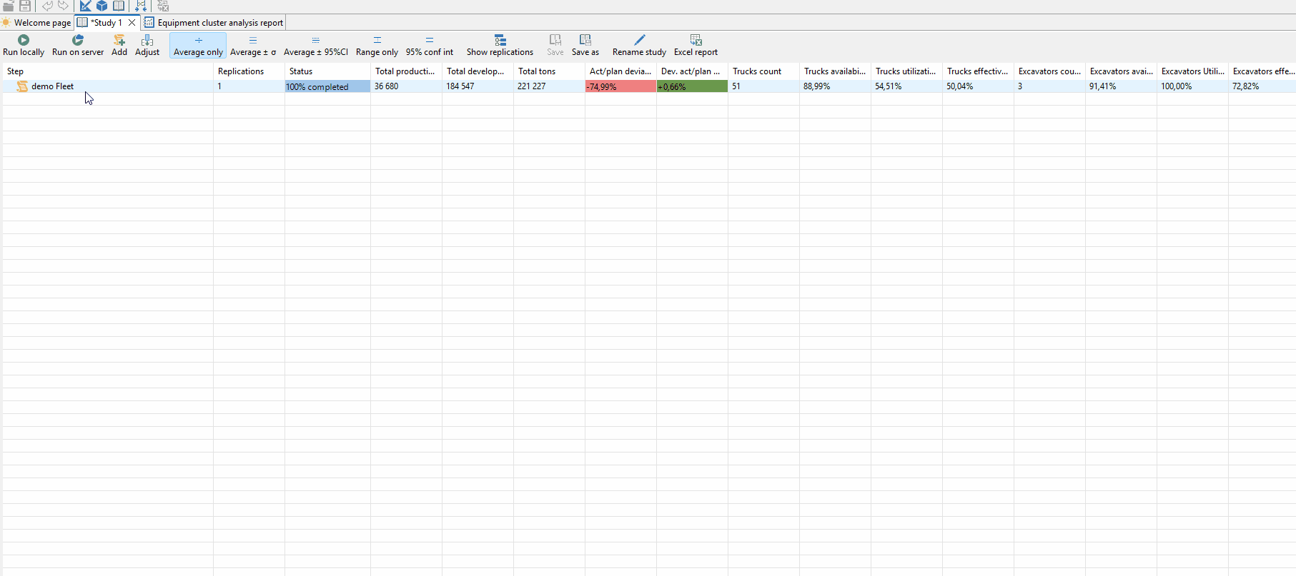Click the 72,82% excavators effectiveness value
This screenshot has width=1296, height=576.
pos(1246,86)
